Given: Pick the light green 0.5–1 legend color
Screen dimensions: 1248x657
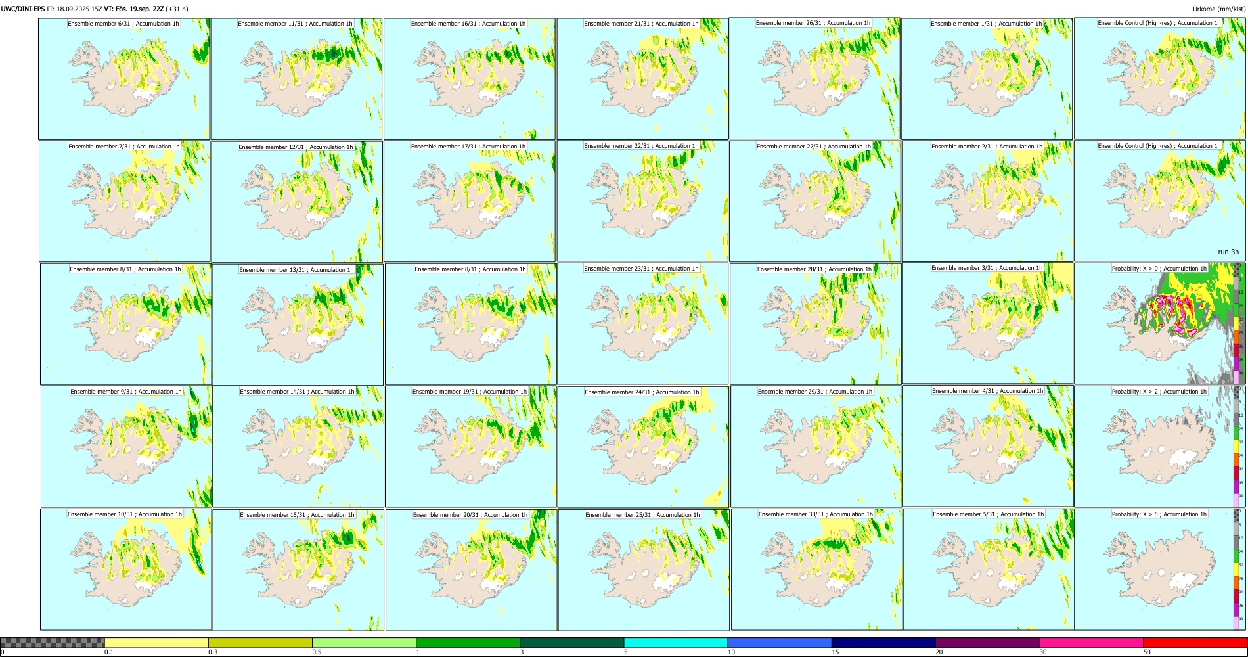Looking at the screenshot, I should (x=364, y=643).
